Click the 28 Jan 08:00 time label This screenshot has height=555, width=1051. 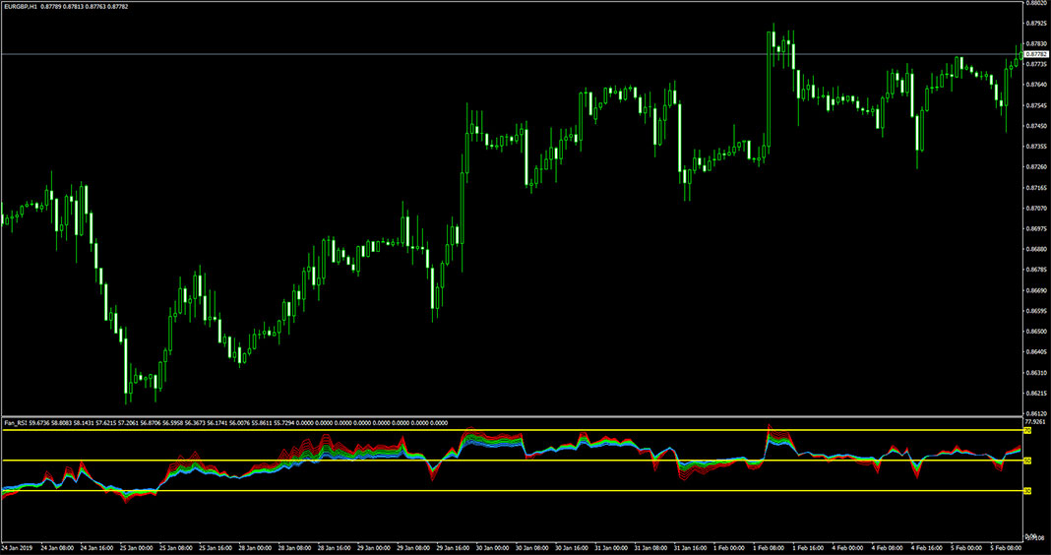[293, 547]
